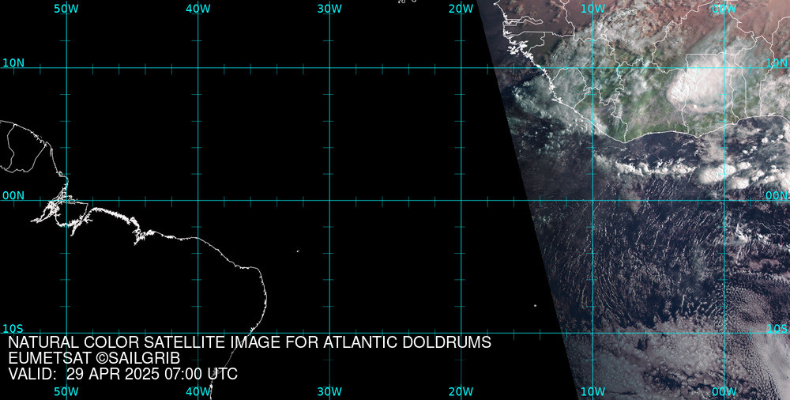The height and width of the screenshot is (400, 790).
Task: Click the 40W longitude label on the top edge
Action: point(198,9)
